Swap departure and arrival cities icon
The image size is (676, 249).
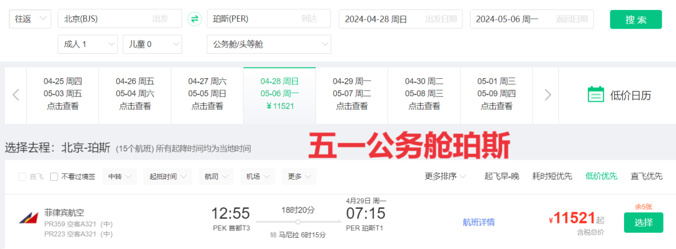tap(195, 19)
